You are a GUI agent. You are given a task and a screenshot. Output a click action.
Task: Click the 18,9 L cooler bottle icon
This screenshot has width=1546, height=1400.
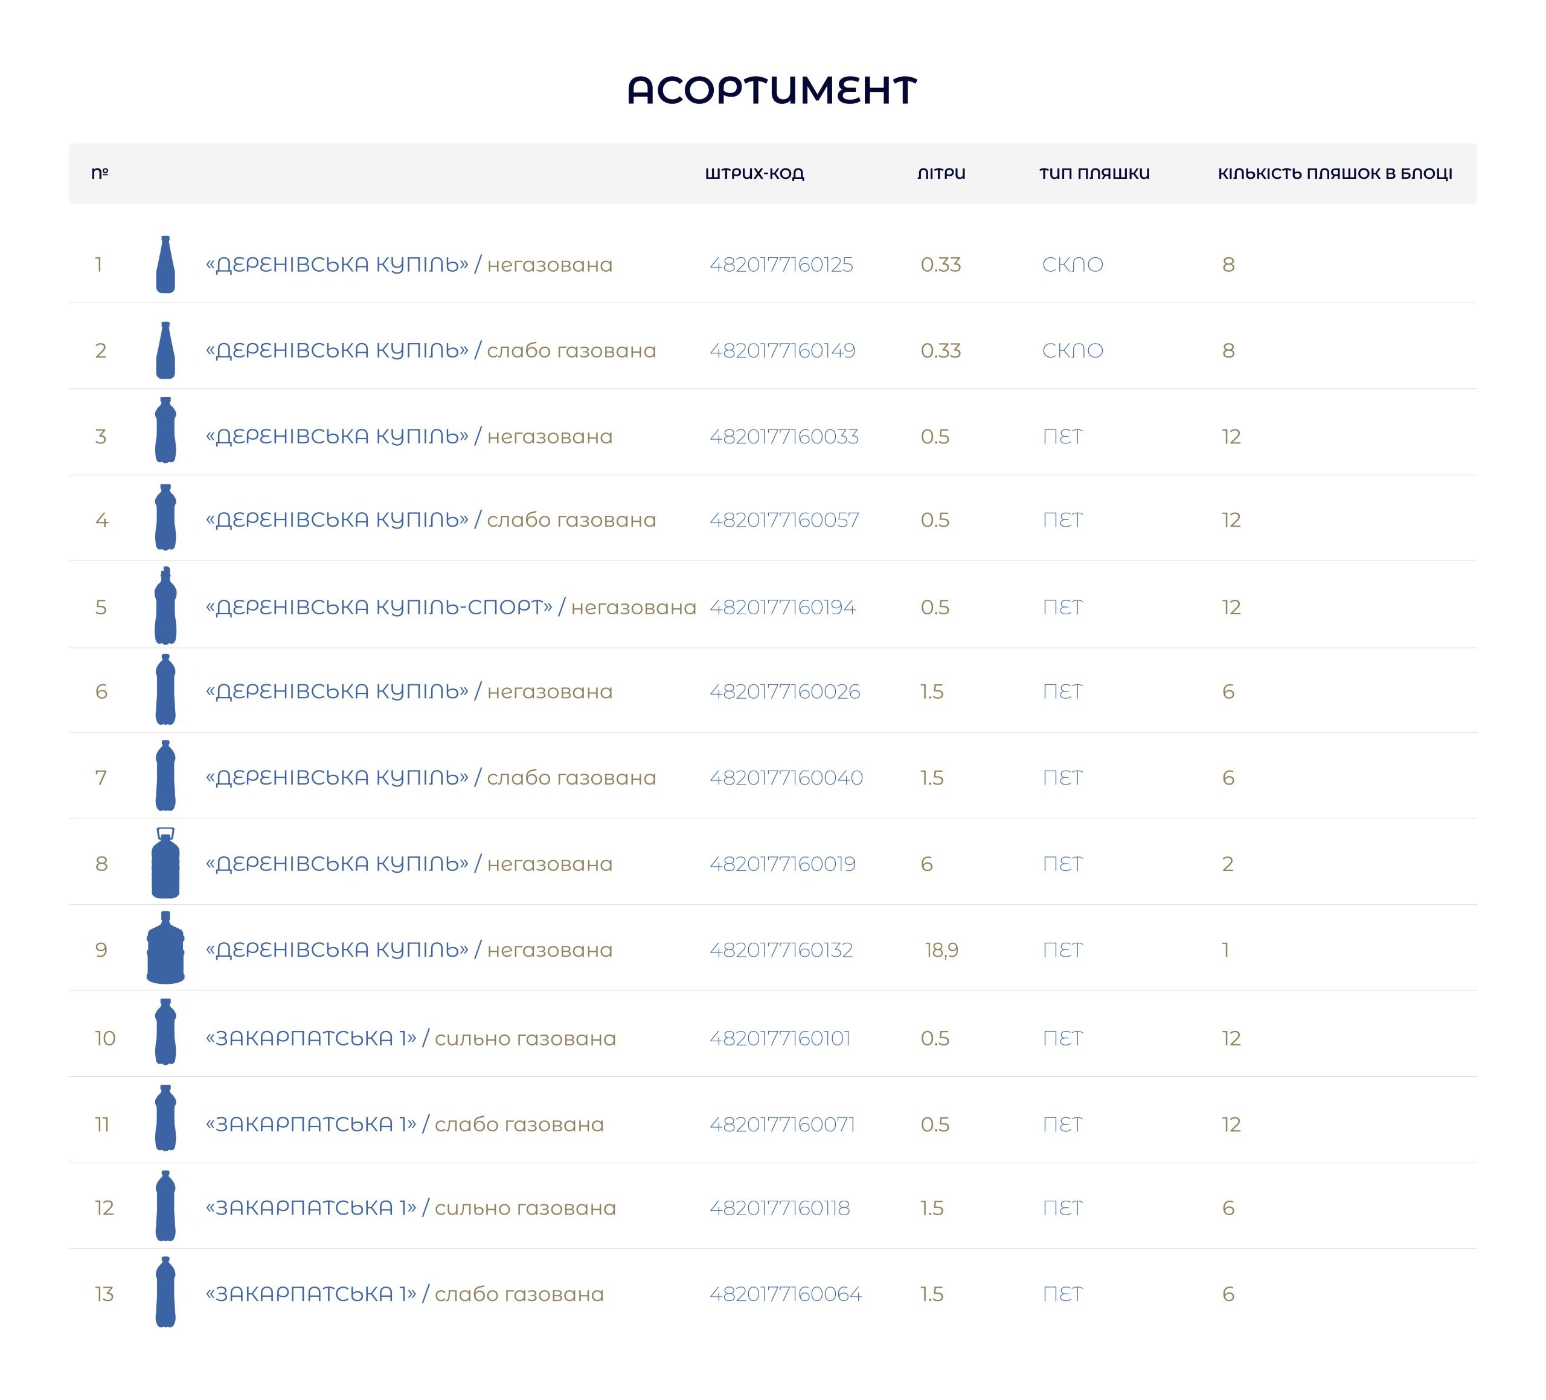tap(165, 948)
